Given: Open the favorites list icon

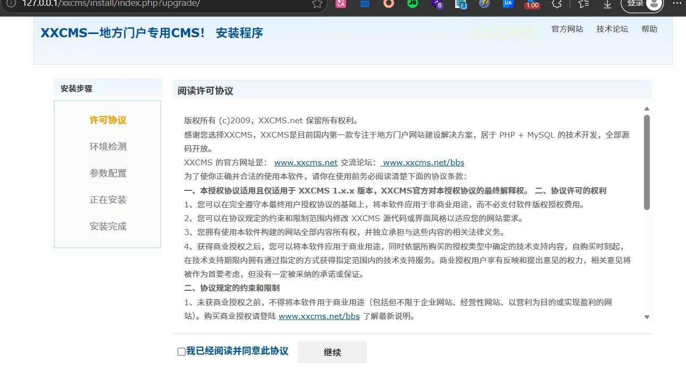Looking at the screenshot, I should pyautogui.click(x=583, y=4).
